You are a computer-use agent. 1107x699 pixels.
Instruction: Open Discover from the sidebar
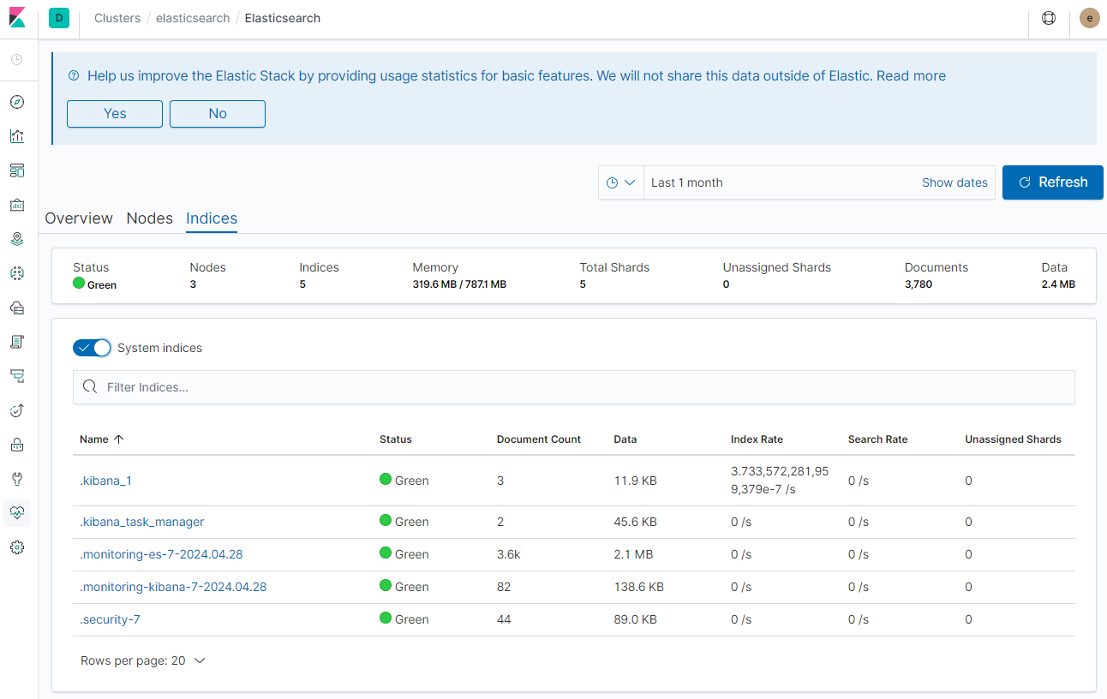pyautogui.click(x=17, y=102)
